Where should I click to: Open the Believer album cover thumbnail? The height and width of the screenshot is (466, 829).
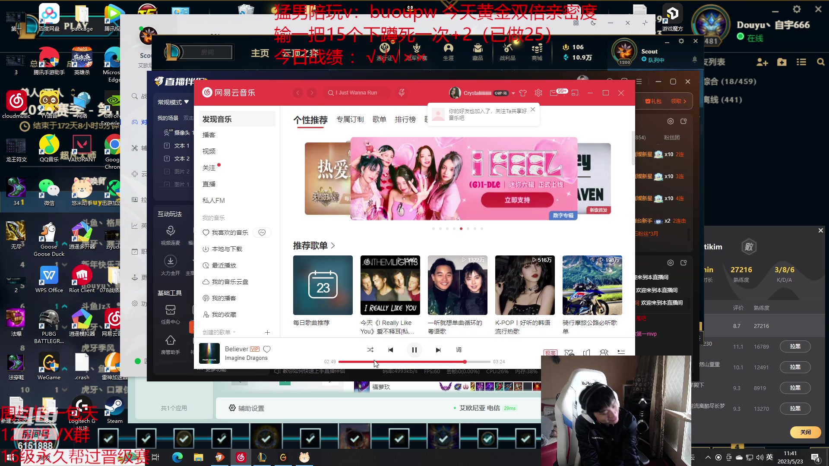tap(209, 353)
